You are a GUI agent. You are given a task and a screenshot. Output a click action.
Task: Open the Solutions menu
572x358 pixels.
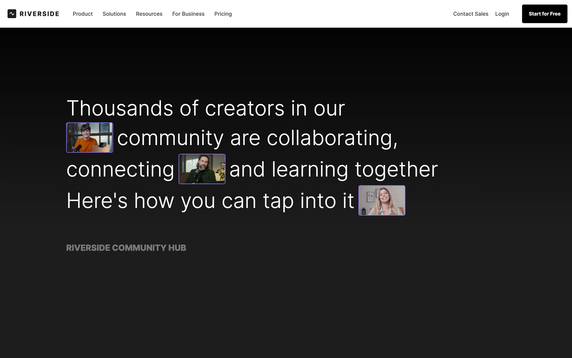coord(114,14)
